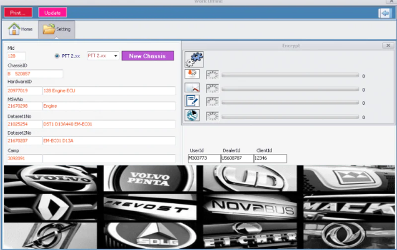
Task: Close the Encrypt panel
Action: click(388, 46)
